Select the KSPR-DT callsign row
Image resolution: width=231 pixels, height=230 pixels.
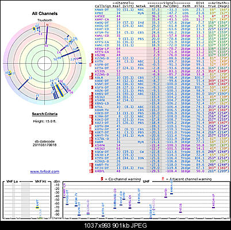click(162, 64)
